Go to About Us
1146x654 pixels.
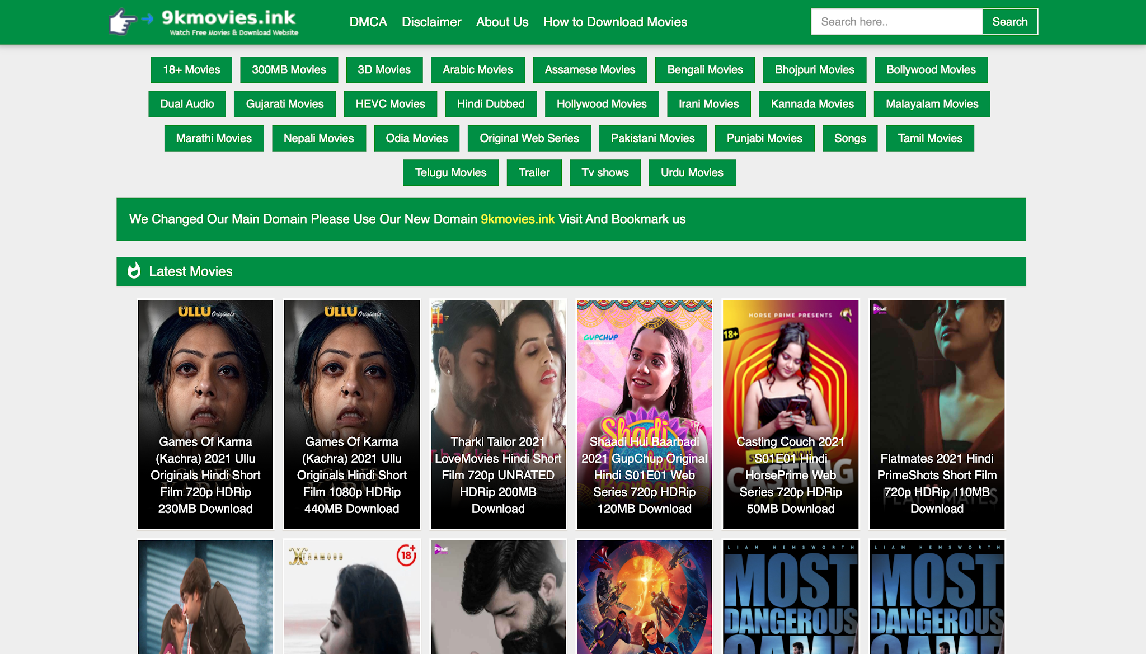502,22
